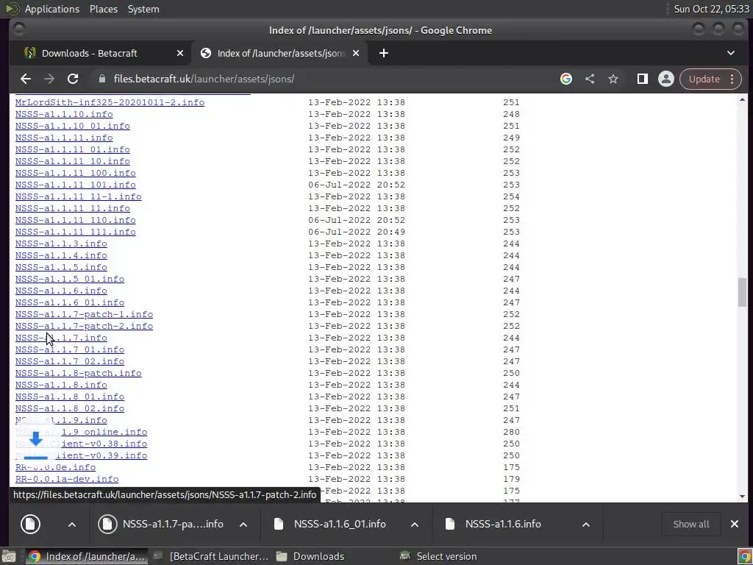The width and height of the screenshot is (753, 565).
Task: Go back to the previous page
Action: point(26,79)
